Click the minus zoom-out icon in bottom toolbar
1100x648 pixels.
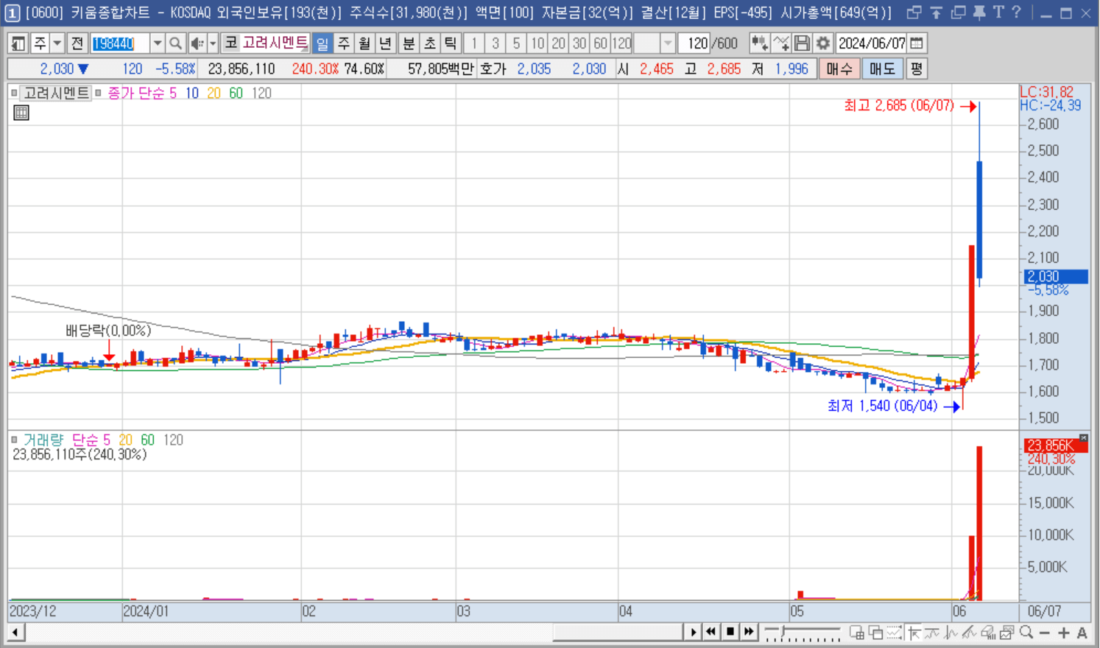(1045, 633)
